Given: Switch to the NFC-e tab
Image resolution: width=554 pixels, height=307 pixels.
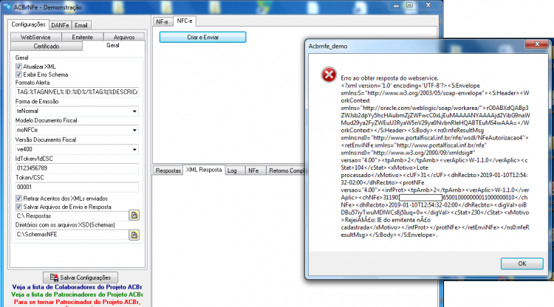Looking at the screenshot, I should coord(185,21).
